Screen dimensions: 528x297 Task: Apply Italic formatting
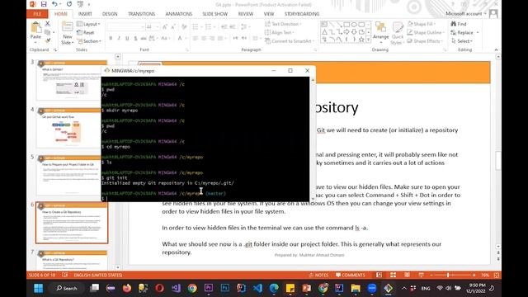pos(119,39)
